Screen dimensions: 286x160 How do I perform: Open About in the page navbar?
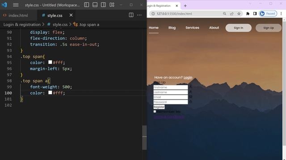coord(214,28)
